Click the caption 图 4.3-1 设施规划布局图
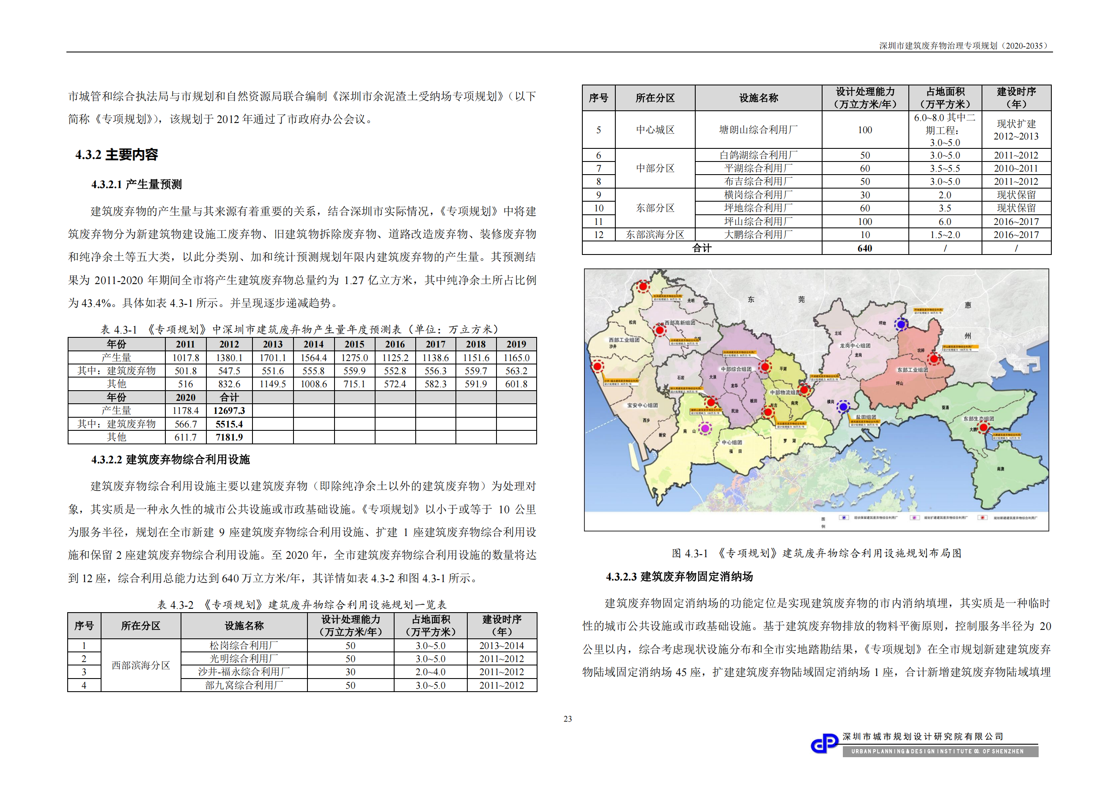The height and width of the screenshot is (791, 1119). click(x=816, y=553)
